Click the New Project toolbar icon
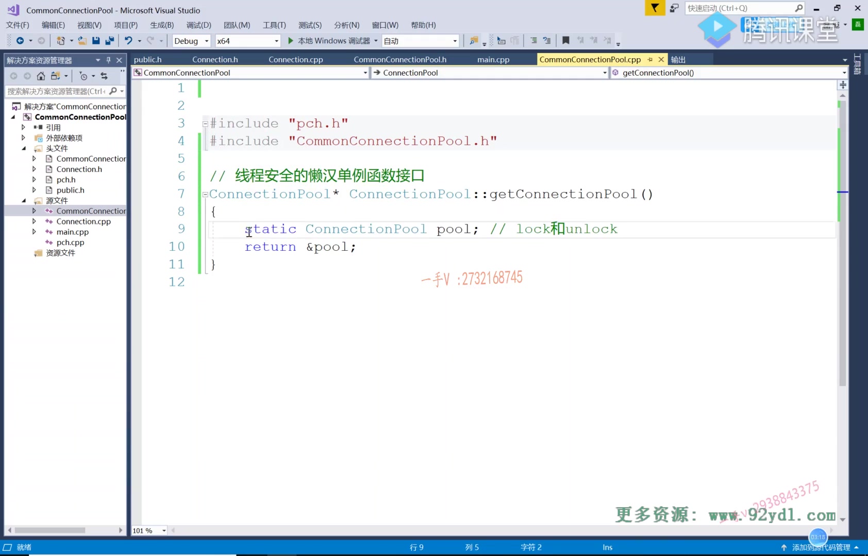 tap(61, 41)
